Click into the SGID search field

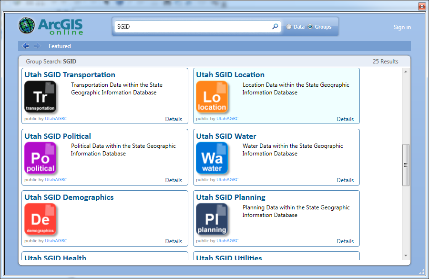click(x=193, y=27)
